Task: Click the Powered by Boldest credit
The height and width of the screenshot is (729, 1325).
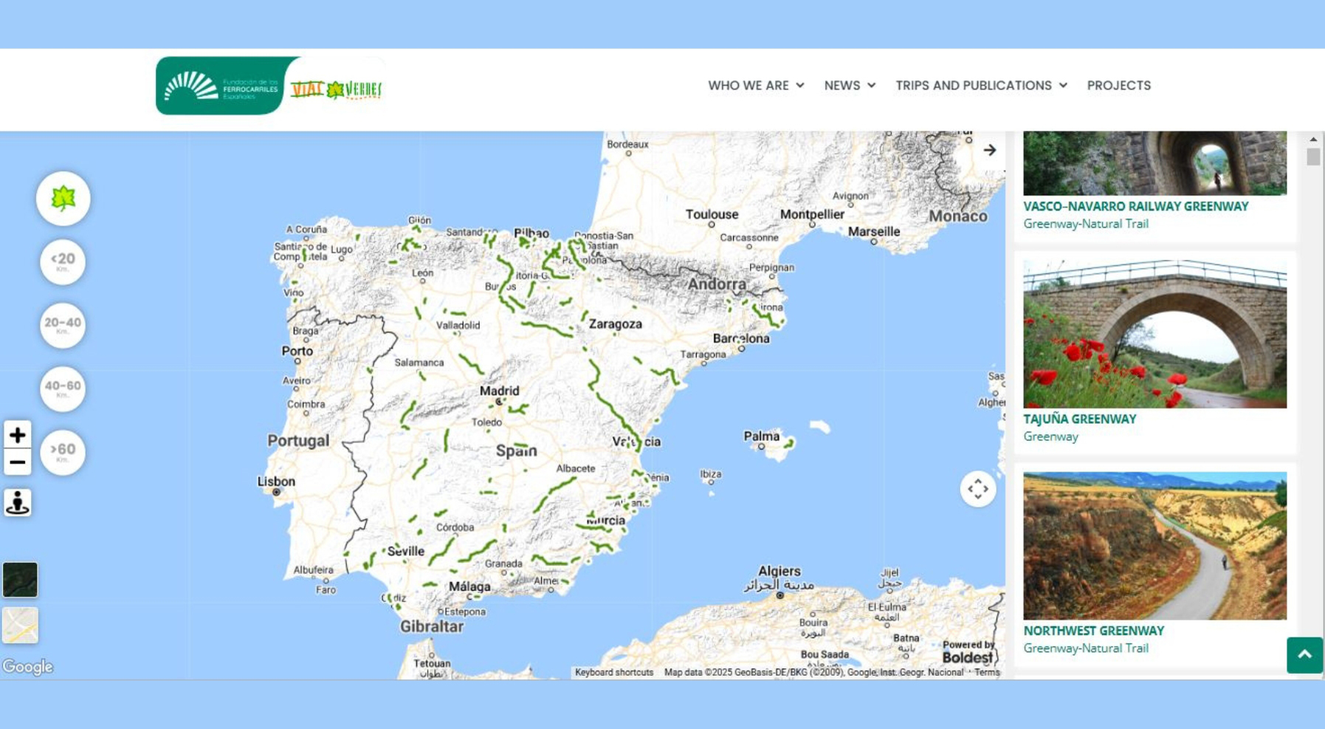Action: click(x=968, y=652)
